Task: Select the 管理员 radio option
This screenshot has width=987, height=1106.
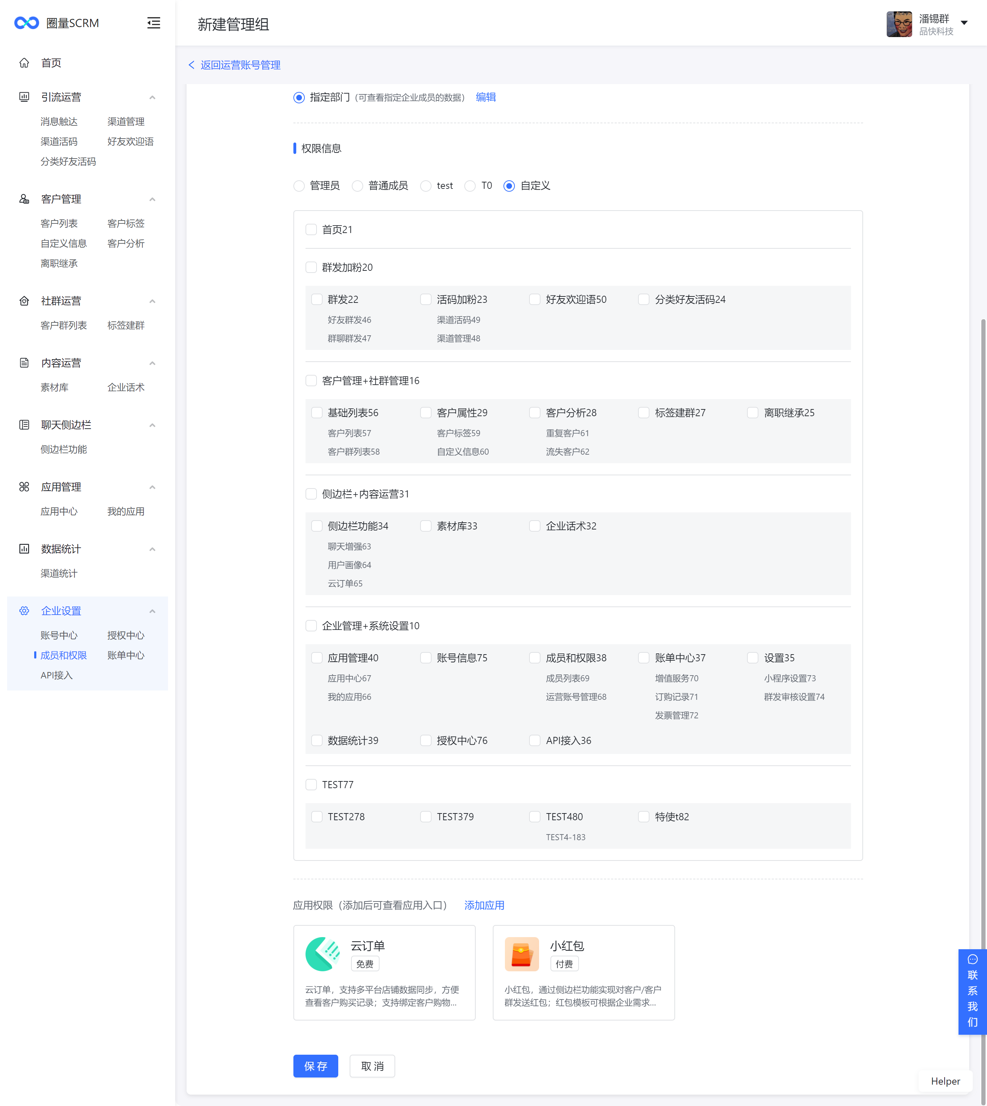Action: pyautogui.click(x=299, y=186)
